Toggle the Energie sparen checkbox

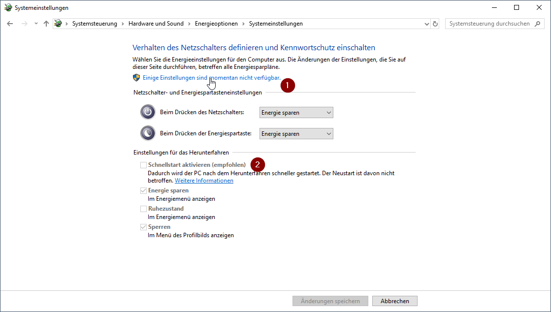click(143, 190)
